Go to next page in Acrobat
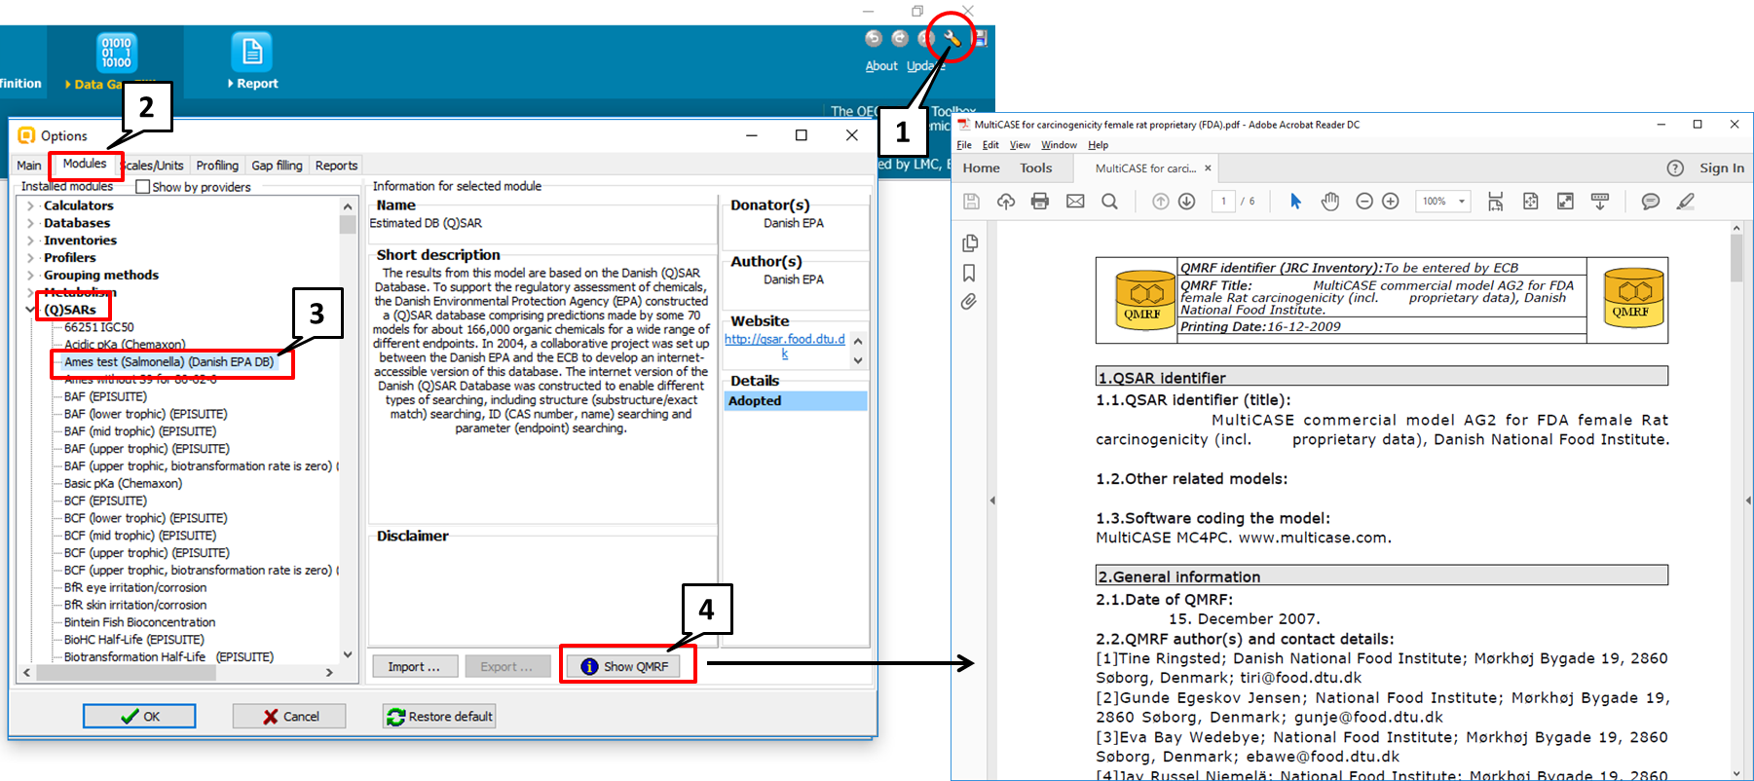This screenshot has width=1754, height=781. coord(1186,201)
